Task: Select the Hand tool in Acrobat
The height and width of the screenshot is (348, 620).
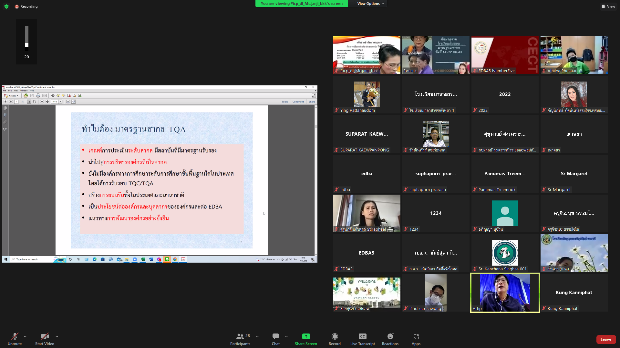Action: (34, 101)
